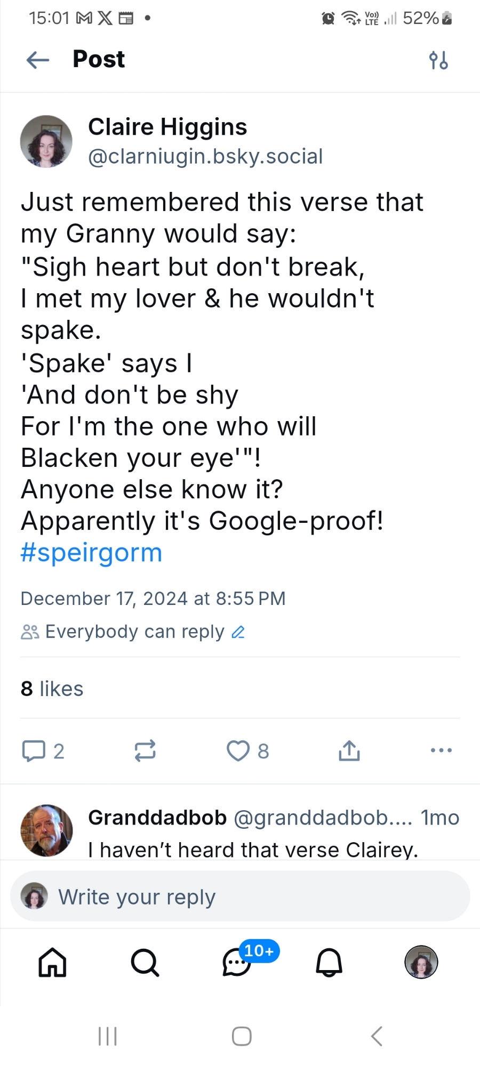Open the notifications bell
This screenshot has height=1066, width=480.
click(x=329, y=963)
